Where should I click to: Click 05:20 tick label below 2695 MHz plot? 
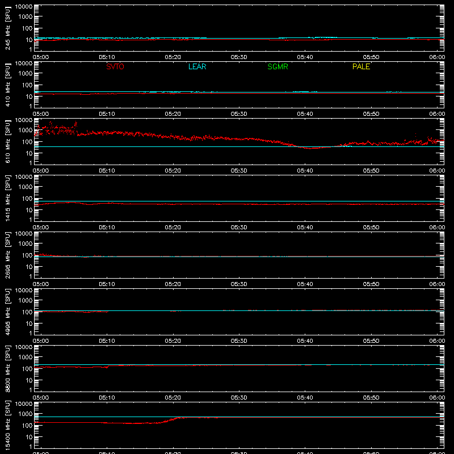coord(173,284)
